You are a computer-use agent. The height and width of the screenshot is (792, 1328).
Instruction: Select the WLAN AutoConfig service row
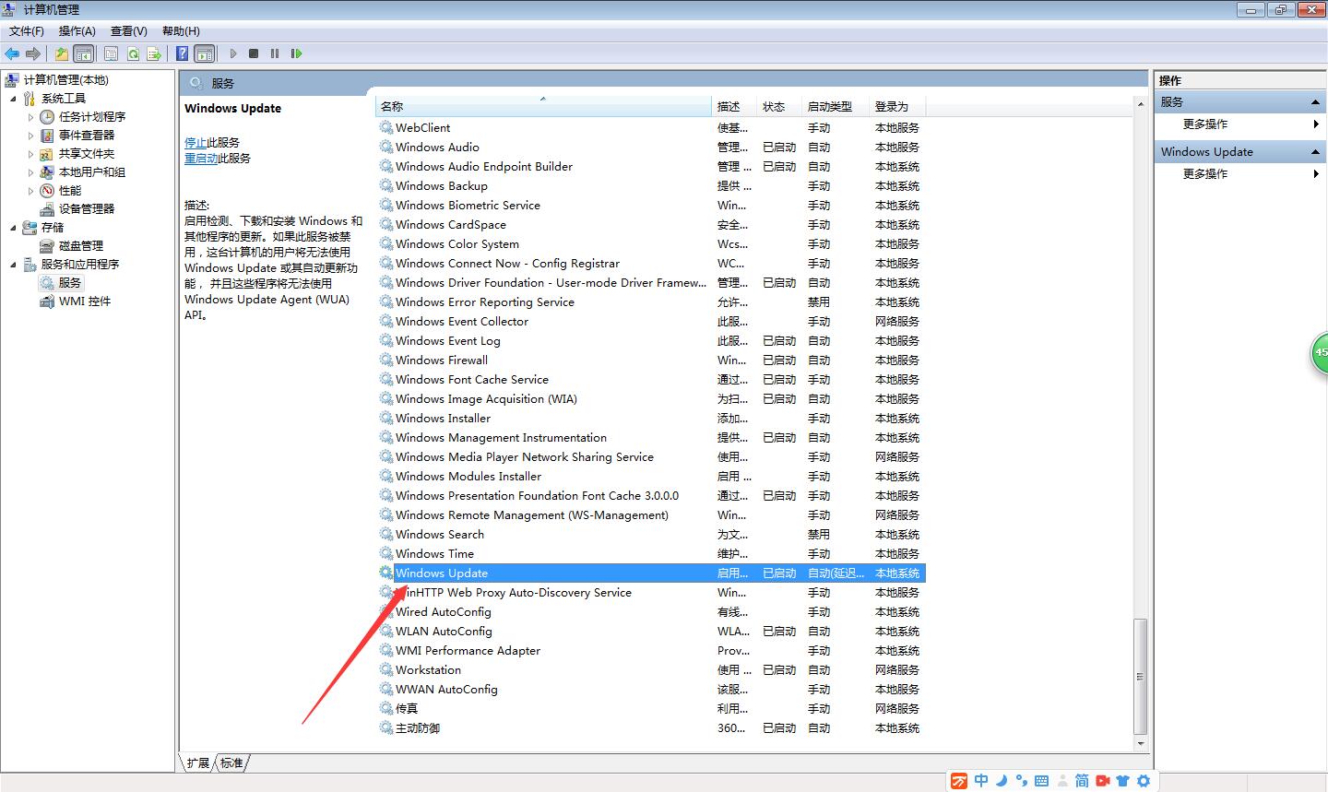pyautogui.click(x=651, y=632)
